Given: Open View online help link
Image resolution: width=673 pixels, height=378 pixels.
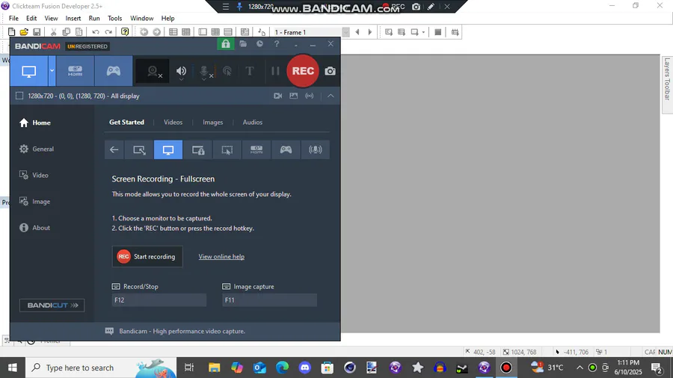Looking at the screenshot, I should [x=221, y=257].
